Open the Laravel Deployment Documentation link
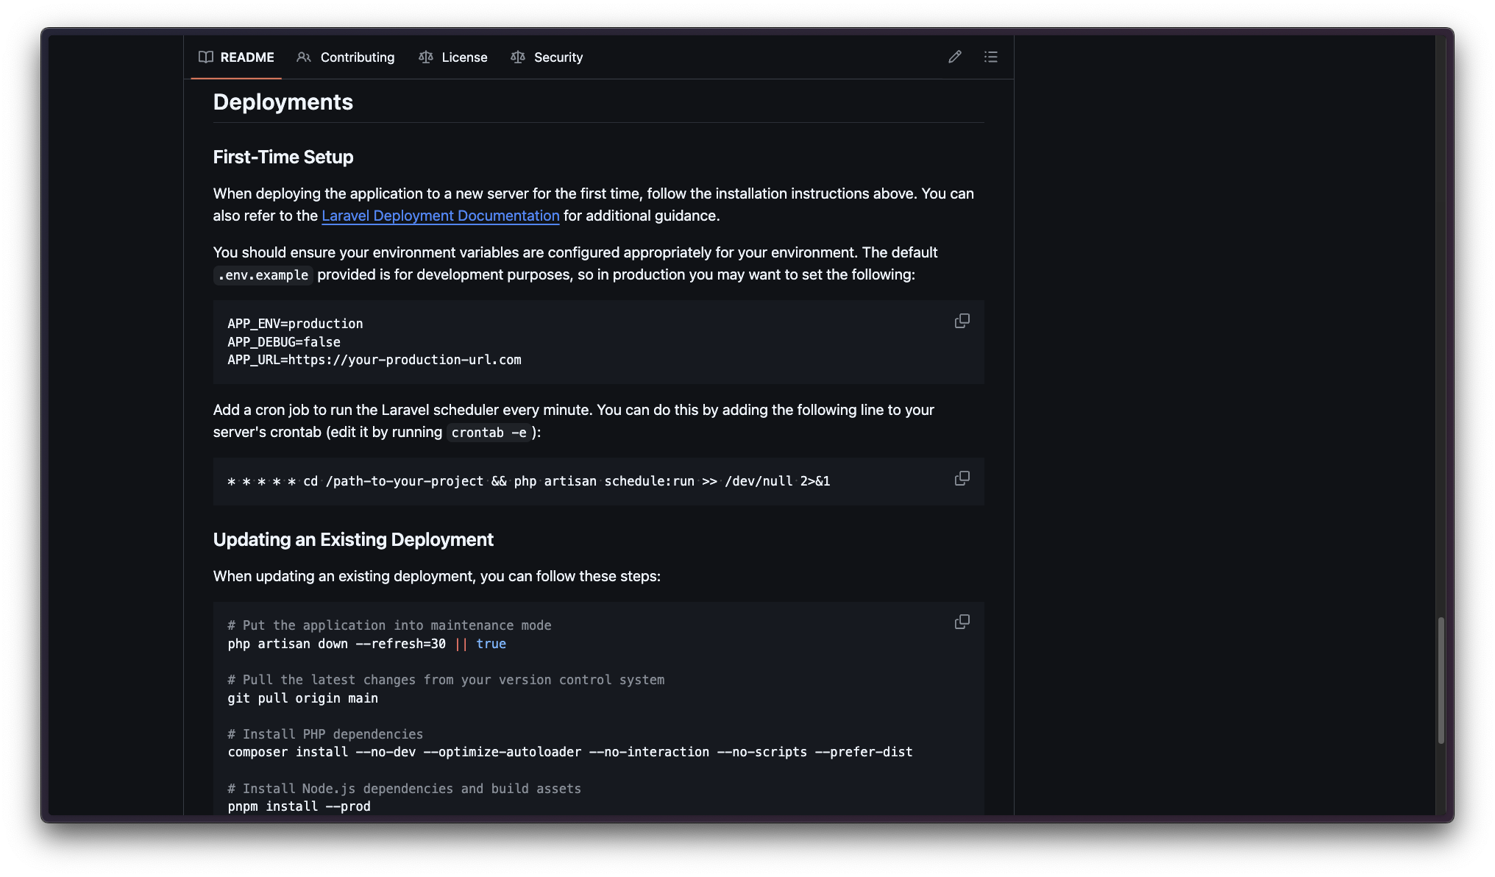The image size is (1495, 877). click(441, 216)
